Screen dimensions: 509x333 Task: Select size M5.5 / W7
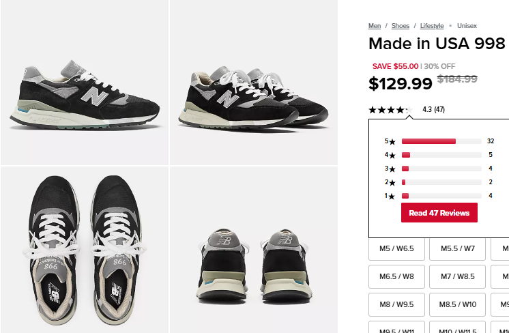(457, 248)
